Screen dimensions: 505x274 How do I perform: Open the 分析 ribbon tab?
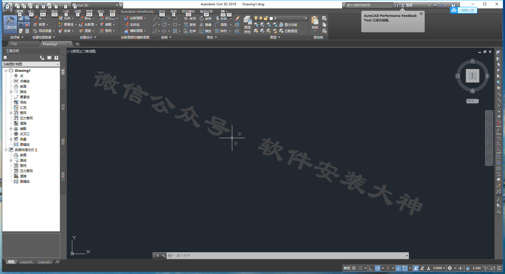tap(66, 12)
